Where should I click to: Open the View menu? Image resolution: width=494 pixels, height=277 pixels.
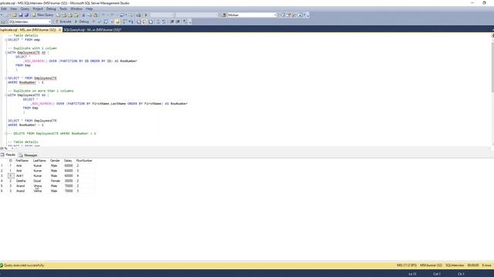click(14, 8)
